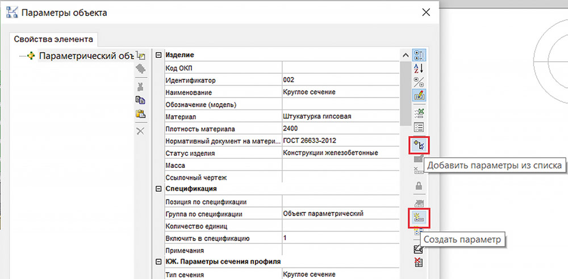Click the 'Добавить параметры из списка' icon
The image size is (568, 279).
[x=420, y=146]
